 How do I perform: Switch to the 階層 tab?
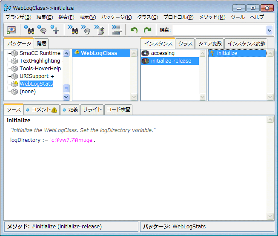click(x=42, y=43)
